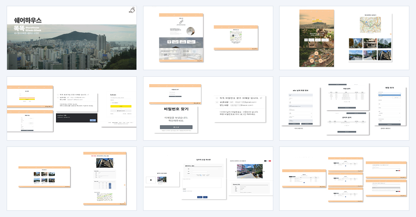Click the share icon after the password email title
Viewport: 416px width, 217px height.
[261, 98]
